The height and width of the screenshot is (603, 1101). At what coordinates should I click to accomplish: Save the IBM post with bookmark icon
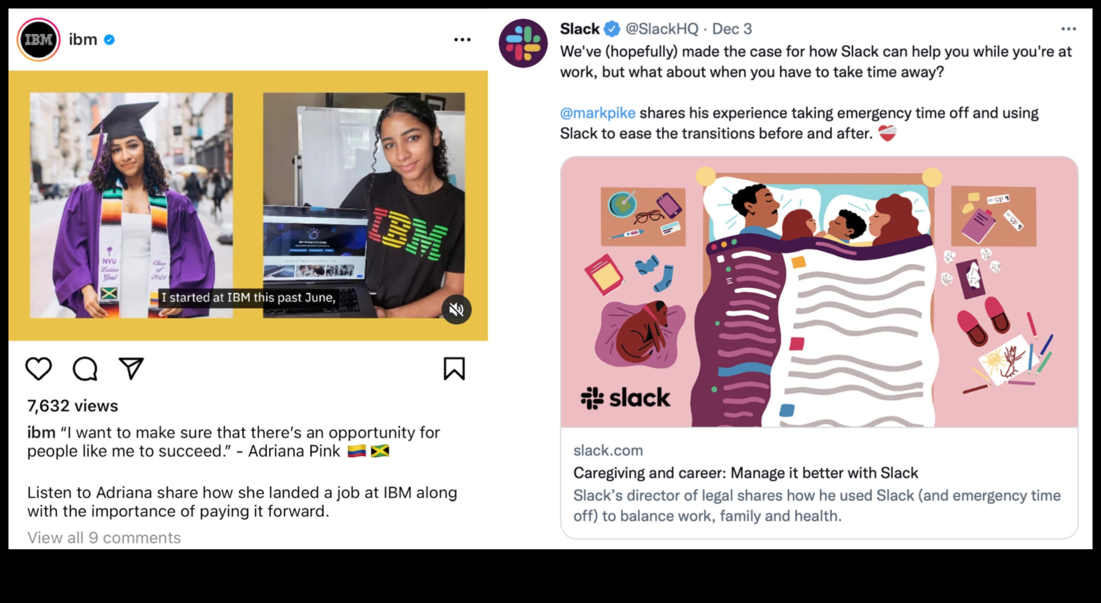[x=454, y=368]
